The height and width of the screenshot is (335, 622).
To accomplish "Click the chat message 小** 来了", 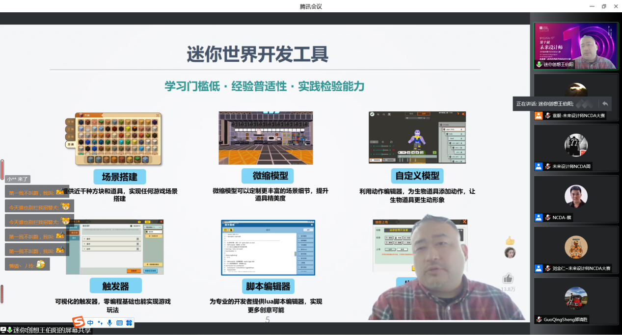I will point(18,179).
